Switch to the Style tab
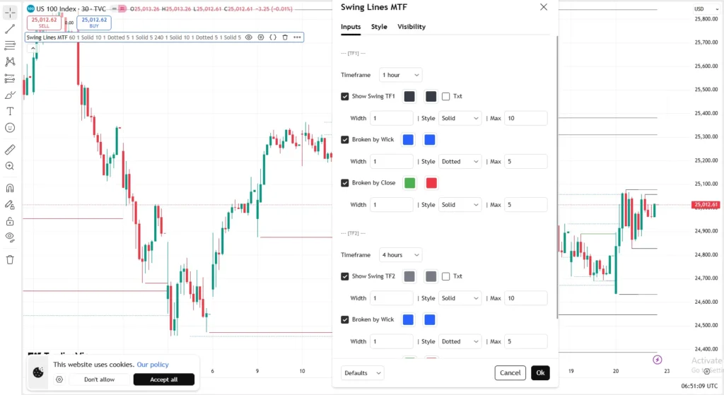This screenshot has width=724, height=395. pyautogui.click(x=379, y=27)
